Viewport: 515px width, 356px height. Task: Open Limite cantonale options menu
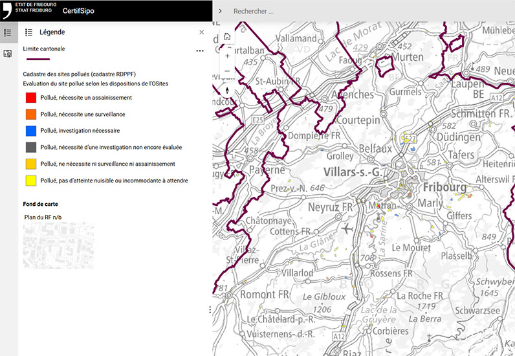coord(200,50)
